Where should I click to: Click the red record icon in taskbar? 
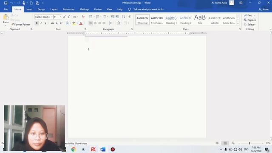click(x=113, y=149)
